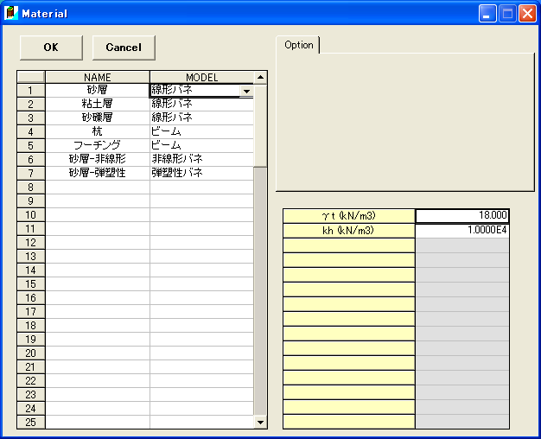Select row header number 4

click(x=31, y=132)
